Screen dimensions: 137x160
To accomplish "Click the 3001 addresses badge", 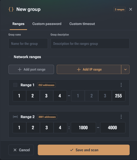I will 47,117.
